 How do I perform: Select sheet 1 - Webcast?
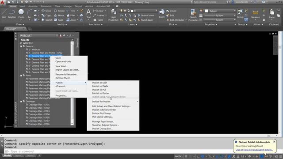[x=34, y=49]
